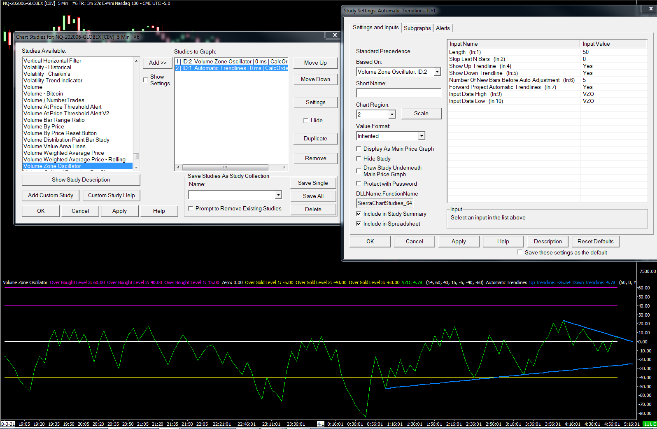Click Save Single button

pos(313,183)
